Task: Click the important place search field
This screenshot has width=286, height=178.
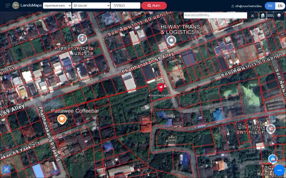Action: coord(215,15)
